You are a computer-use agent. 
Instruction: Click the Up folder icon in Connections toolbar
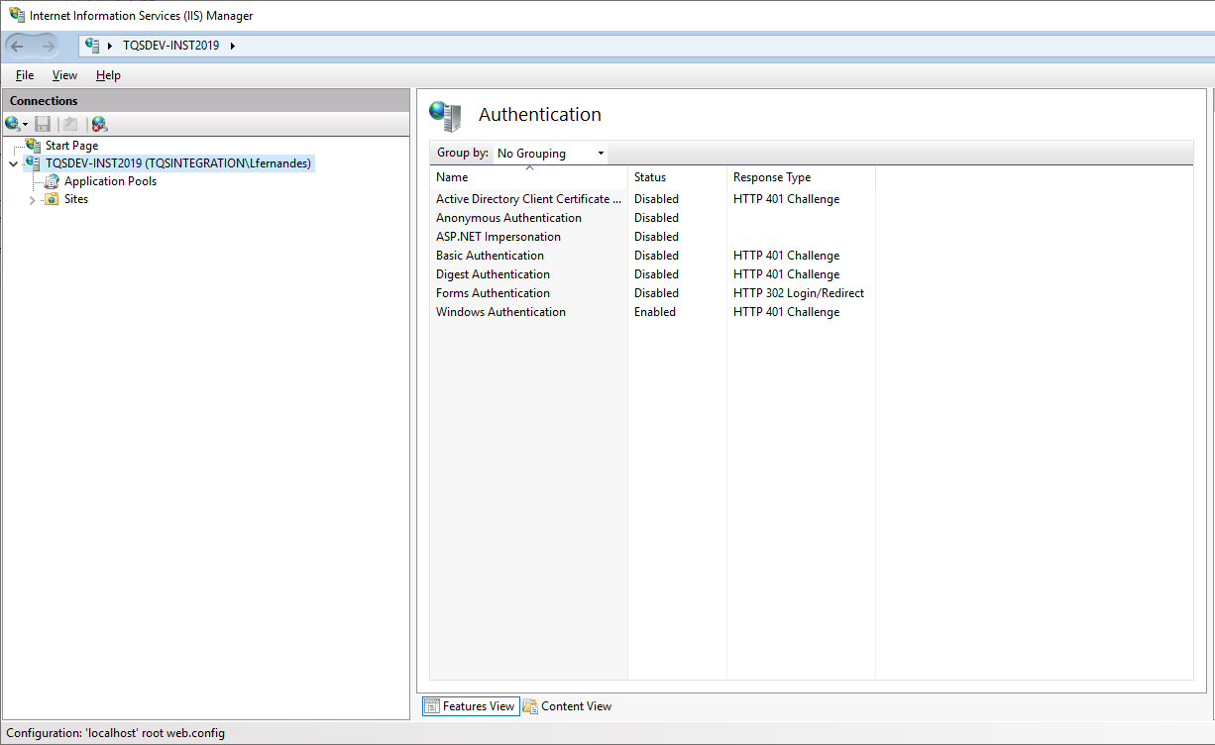tap(70, 124)
